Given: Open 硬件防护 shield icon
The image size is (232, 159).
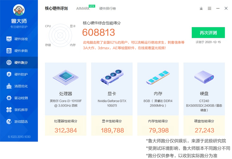Looking at the screenshot, I should (9, 74).
